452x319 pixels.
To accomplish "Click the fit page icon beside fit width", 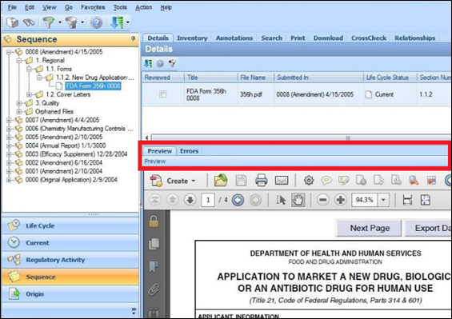I will pyautogui.click(x=425, y=200).
